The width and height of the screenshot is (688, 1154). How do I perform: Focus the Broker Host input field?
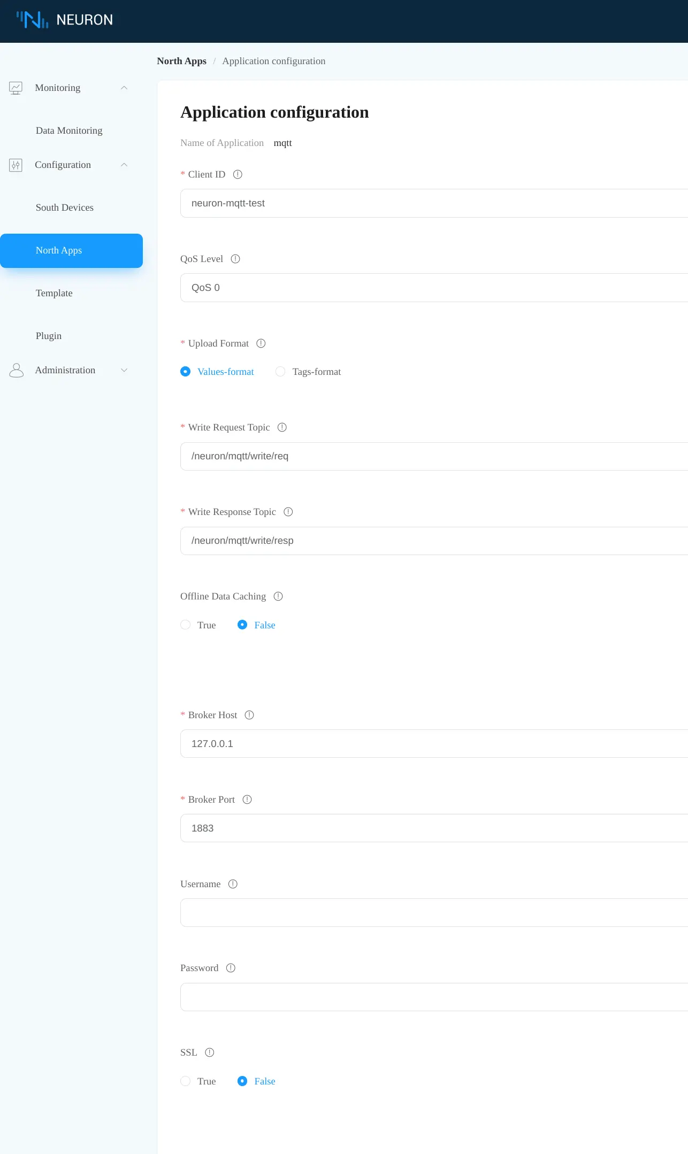click(x=434, y=744)
